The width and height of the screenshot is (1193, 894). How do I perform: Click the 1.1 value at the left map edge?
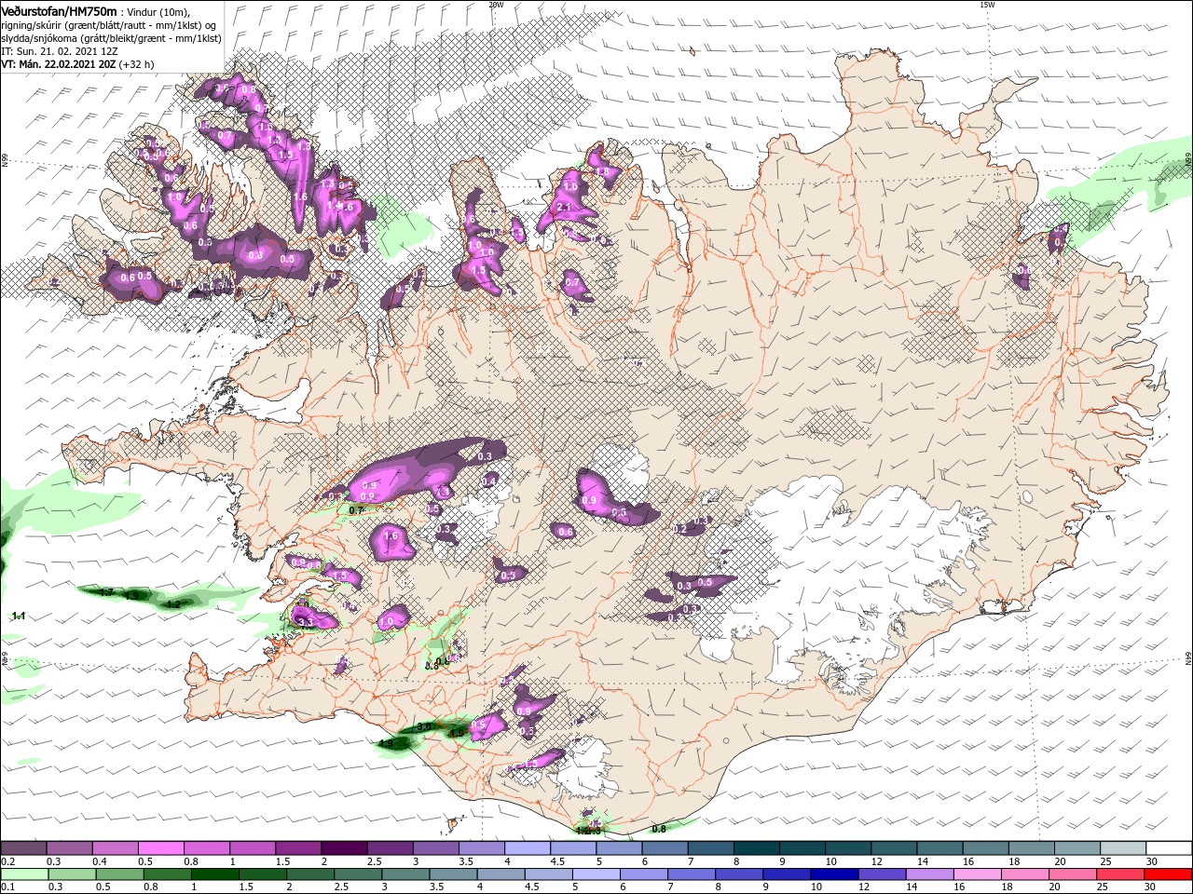pos(18,616)
